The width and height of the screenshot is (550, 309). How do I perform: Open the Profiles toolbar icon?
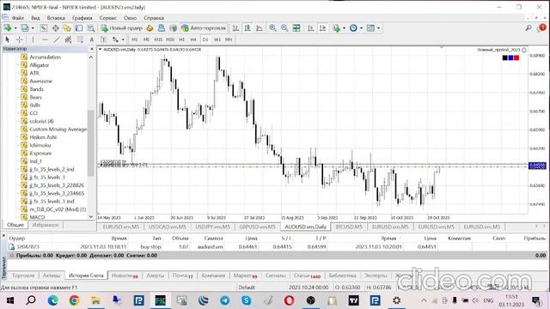(x=25, y=28)
